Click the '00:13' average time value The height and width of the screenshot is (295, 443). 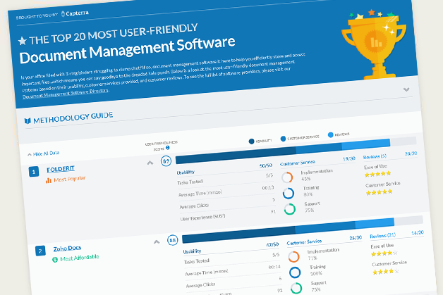coord(268,187)
